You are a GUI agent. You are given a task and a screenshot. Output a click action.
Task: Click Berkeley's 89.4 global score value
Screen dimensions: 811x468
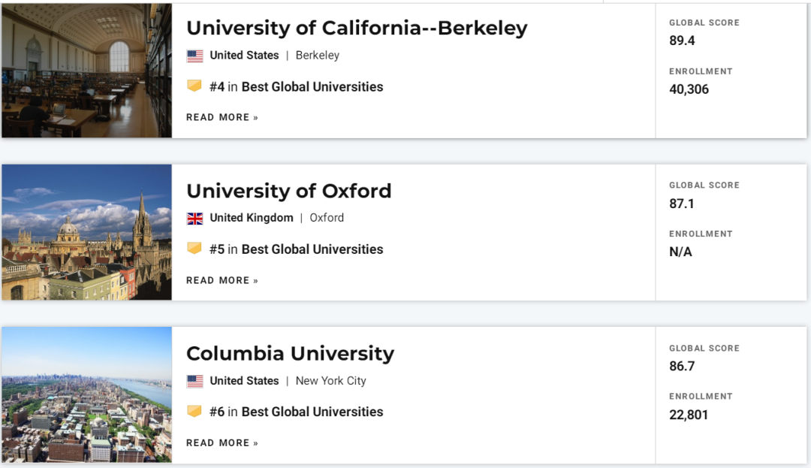[682, 41]
